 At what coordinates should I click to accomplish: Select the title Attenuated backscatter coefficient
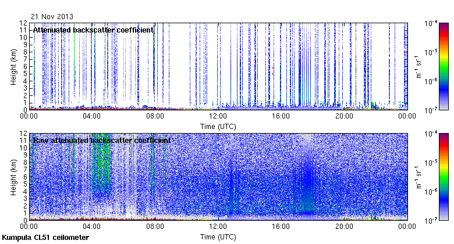pos(93,30)
